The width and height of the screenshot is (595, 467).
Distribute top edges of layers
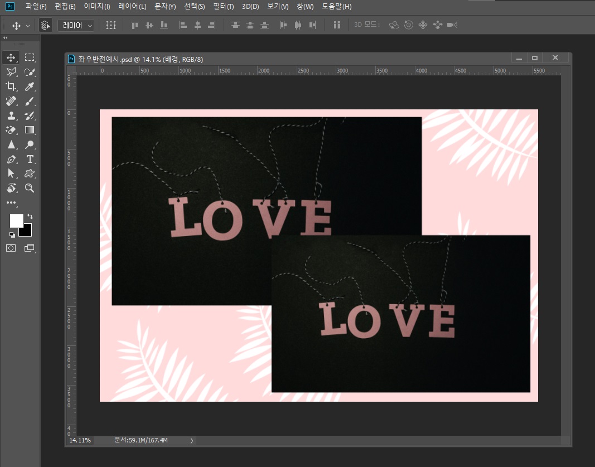click(235, 25)
